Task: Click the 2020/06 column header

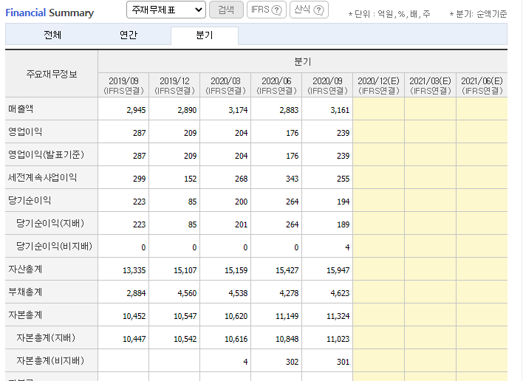Action: click(x=276, y=86)
